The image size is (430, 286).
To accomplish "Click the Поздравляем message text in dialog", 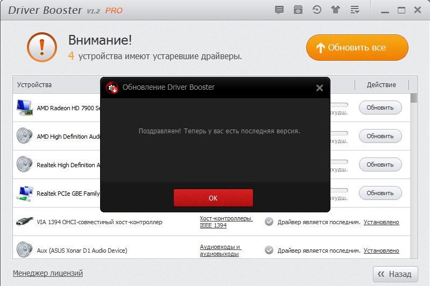I will pyautogui.click(x=219, y=131).
